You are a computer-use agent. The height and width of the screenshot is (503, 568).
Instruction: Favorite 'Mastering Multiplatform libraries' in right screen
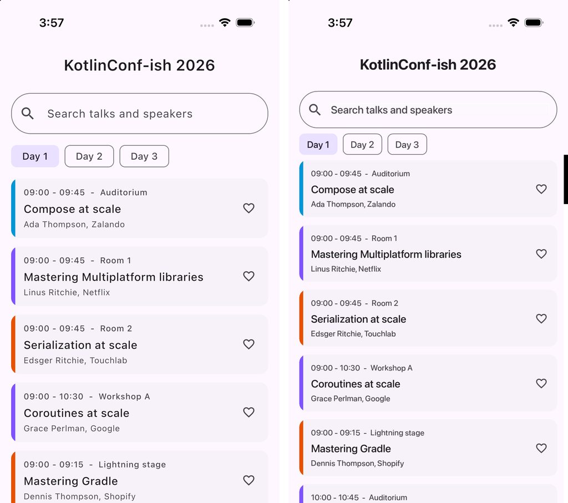(541, 254)
